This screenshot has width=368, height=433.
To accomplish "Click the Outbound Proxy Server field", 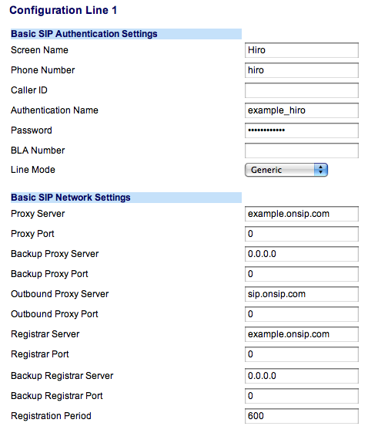I will 302,294.
